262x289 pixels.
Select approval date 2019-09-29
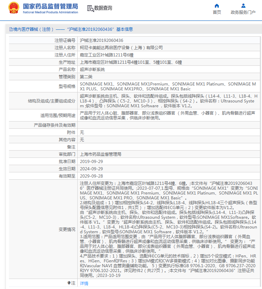point(91,161)
